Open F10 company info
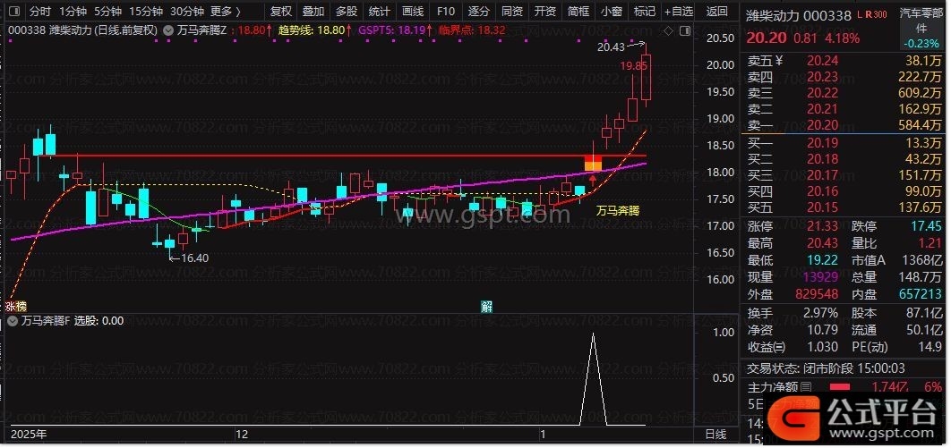The height and width of the screenshot is (448, 951). coord(445,11)
